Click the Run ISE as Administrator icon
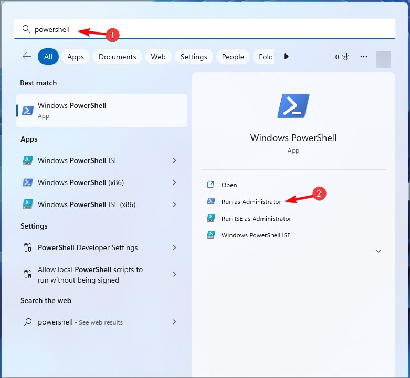This screenshot has width=410, height=378. click(x=211, y=218)
